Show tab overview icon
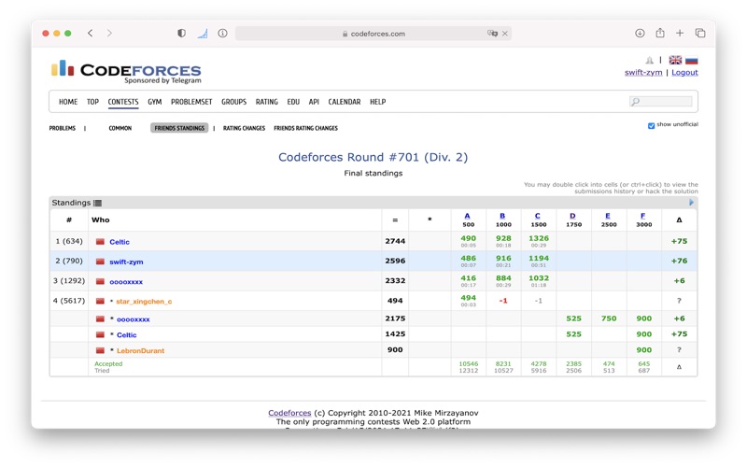 coord(699,33)
